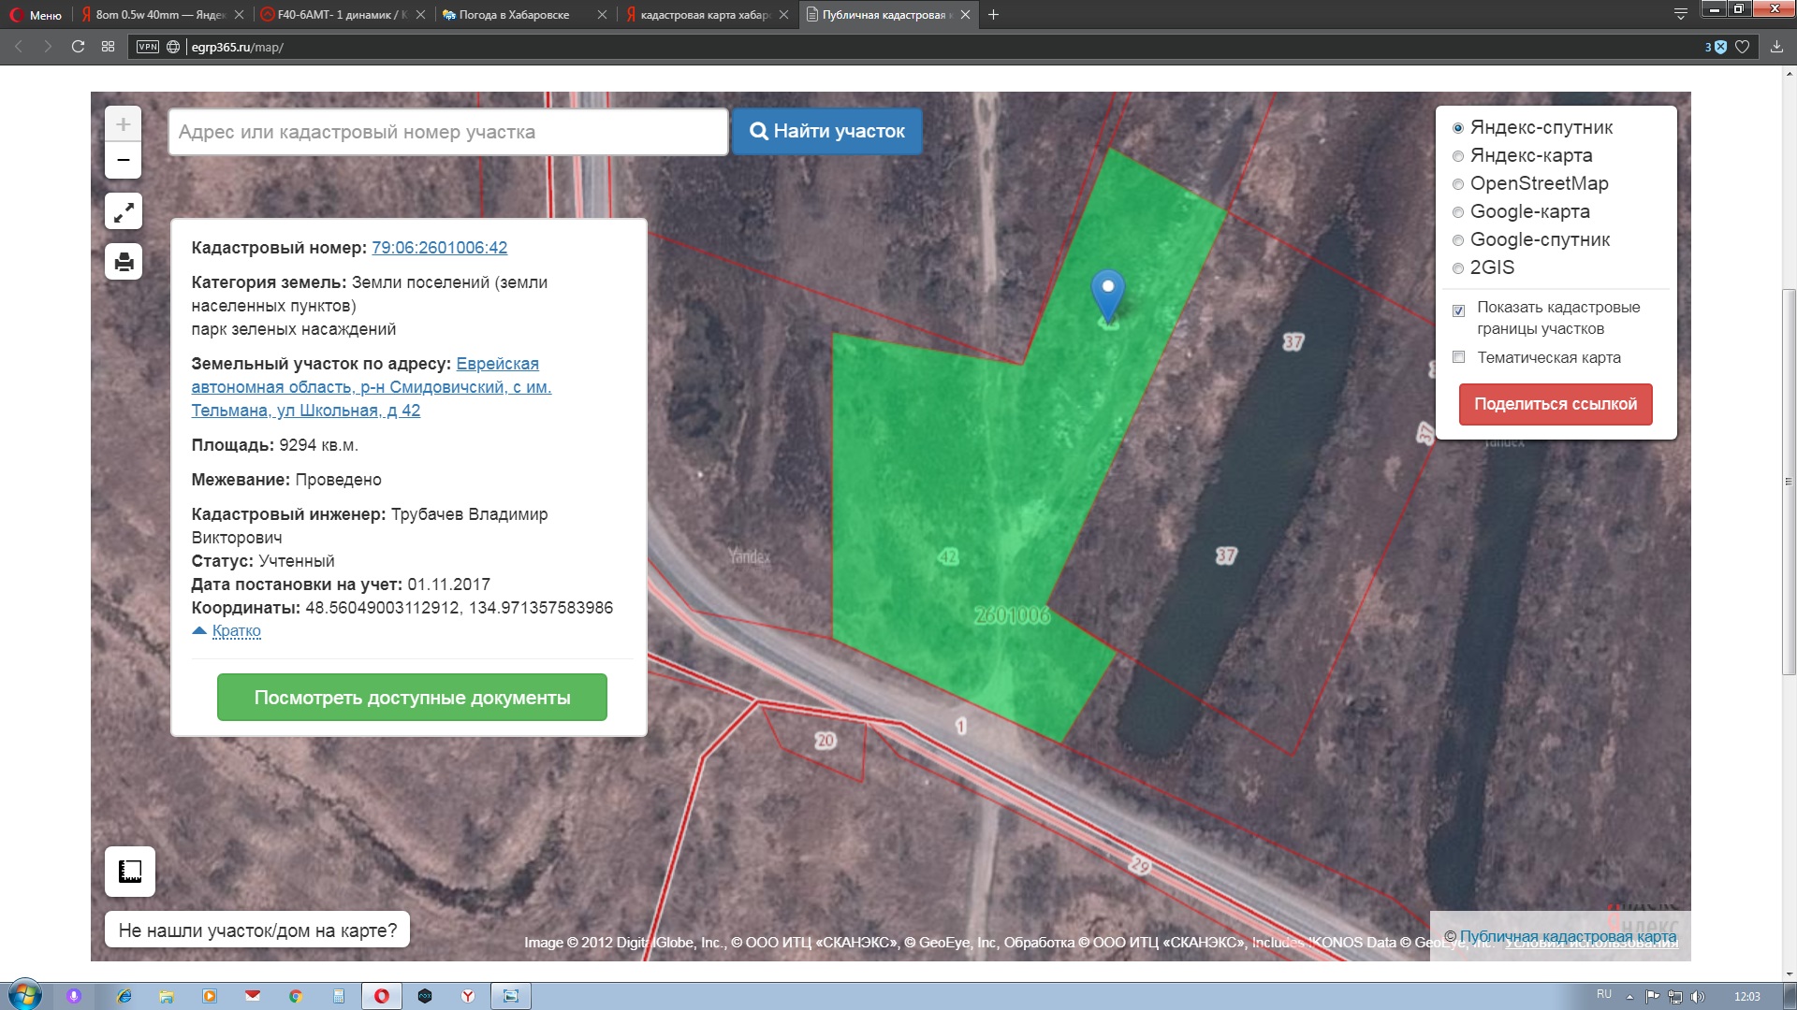Zoom in the map with plus button
Viewport: 1797px width, 1010px height.
coord(123,124)
